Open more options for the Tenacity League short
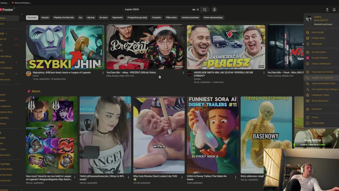Screen dimensions: 339x191 click(75, 177)
